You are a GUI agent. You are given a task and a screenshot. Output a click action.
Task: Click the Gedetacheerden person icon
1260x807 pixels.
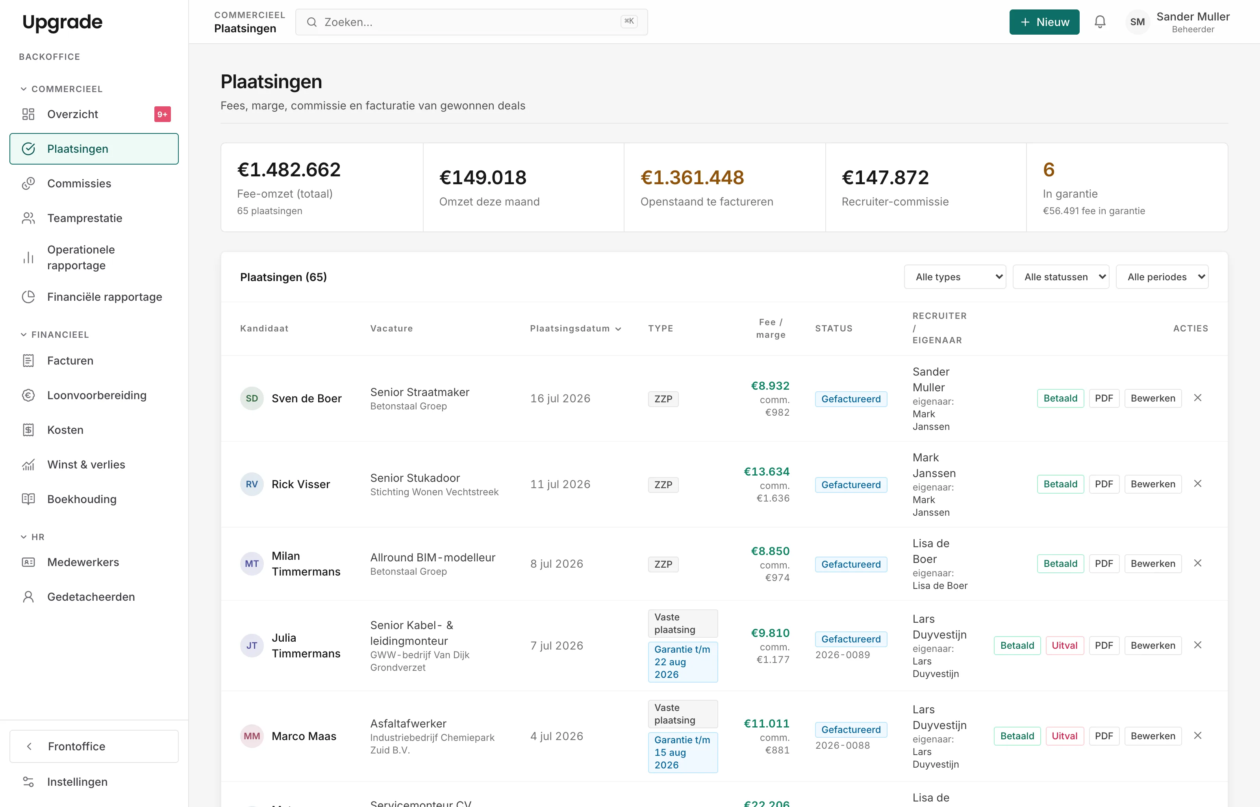(28, 596)
